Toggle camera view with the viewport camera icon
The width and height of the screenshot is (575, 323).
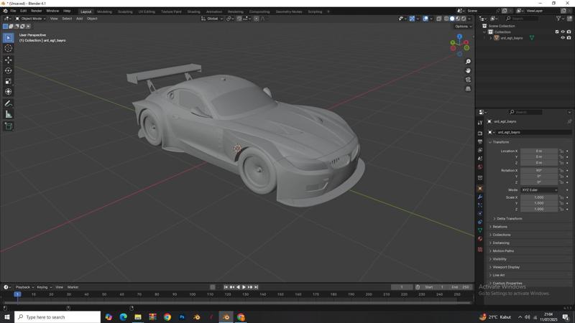[x=468, y=80]
